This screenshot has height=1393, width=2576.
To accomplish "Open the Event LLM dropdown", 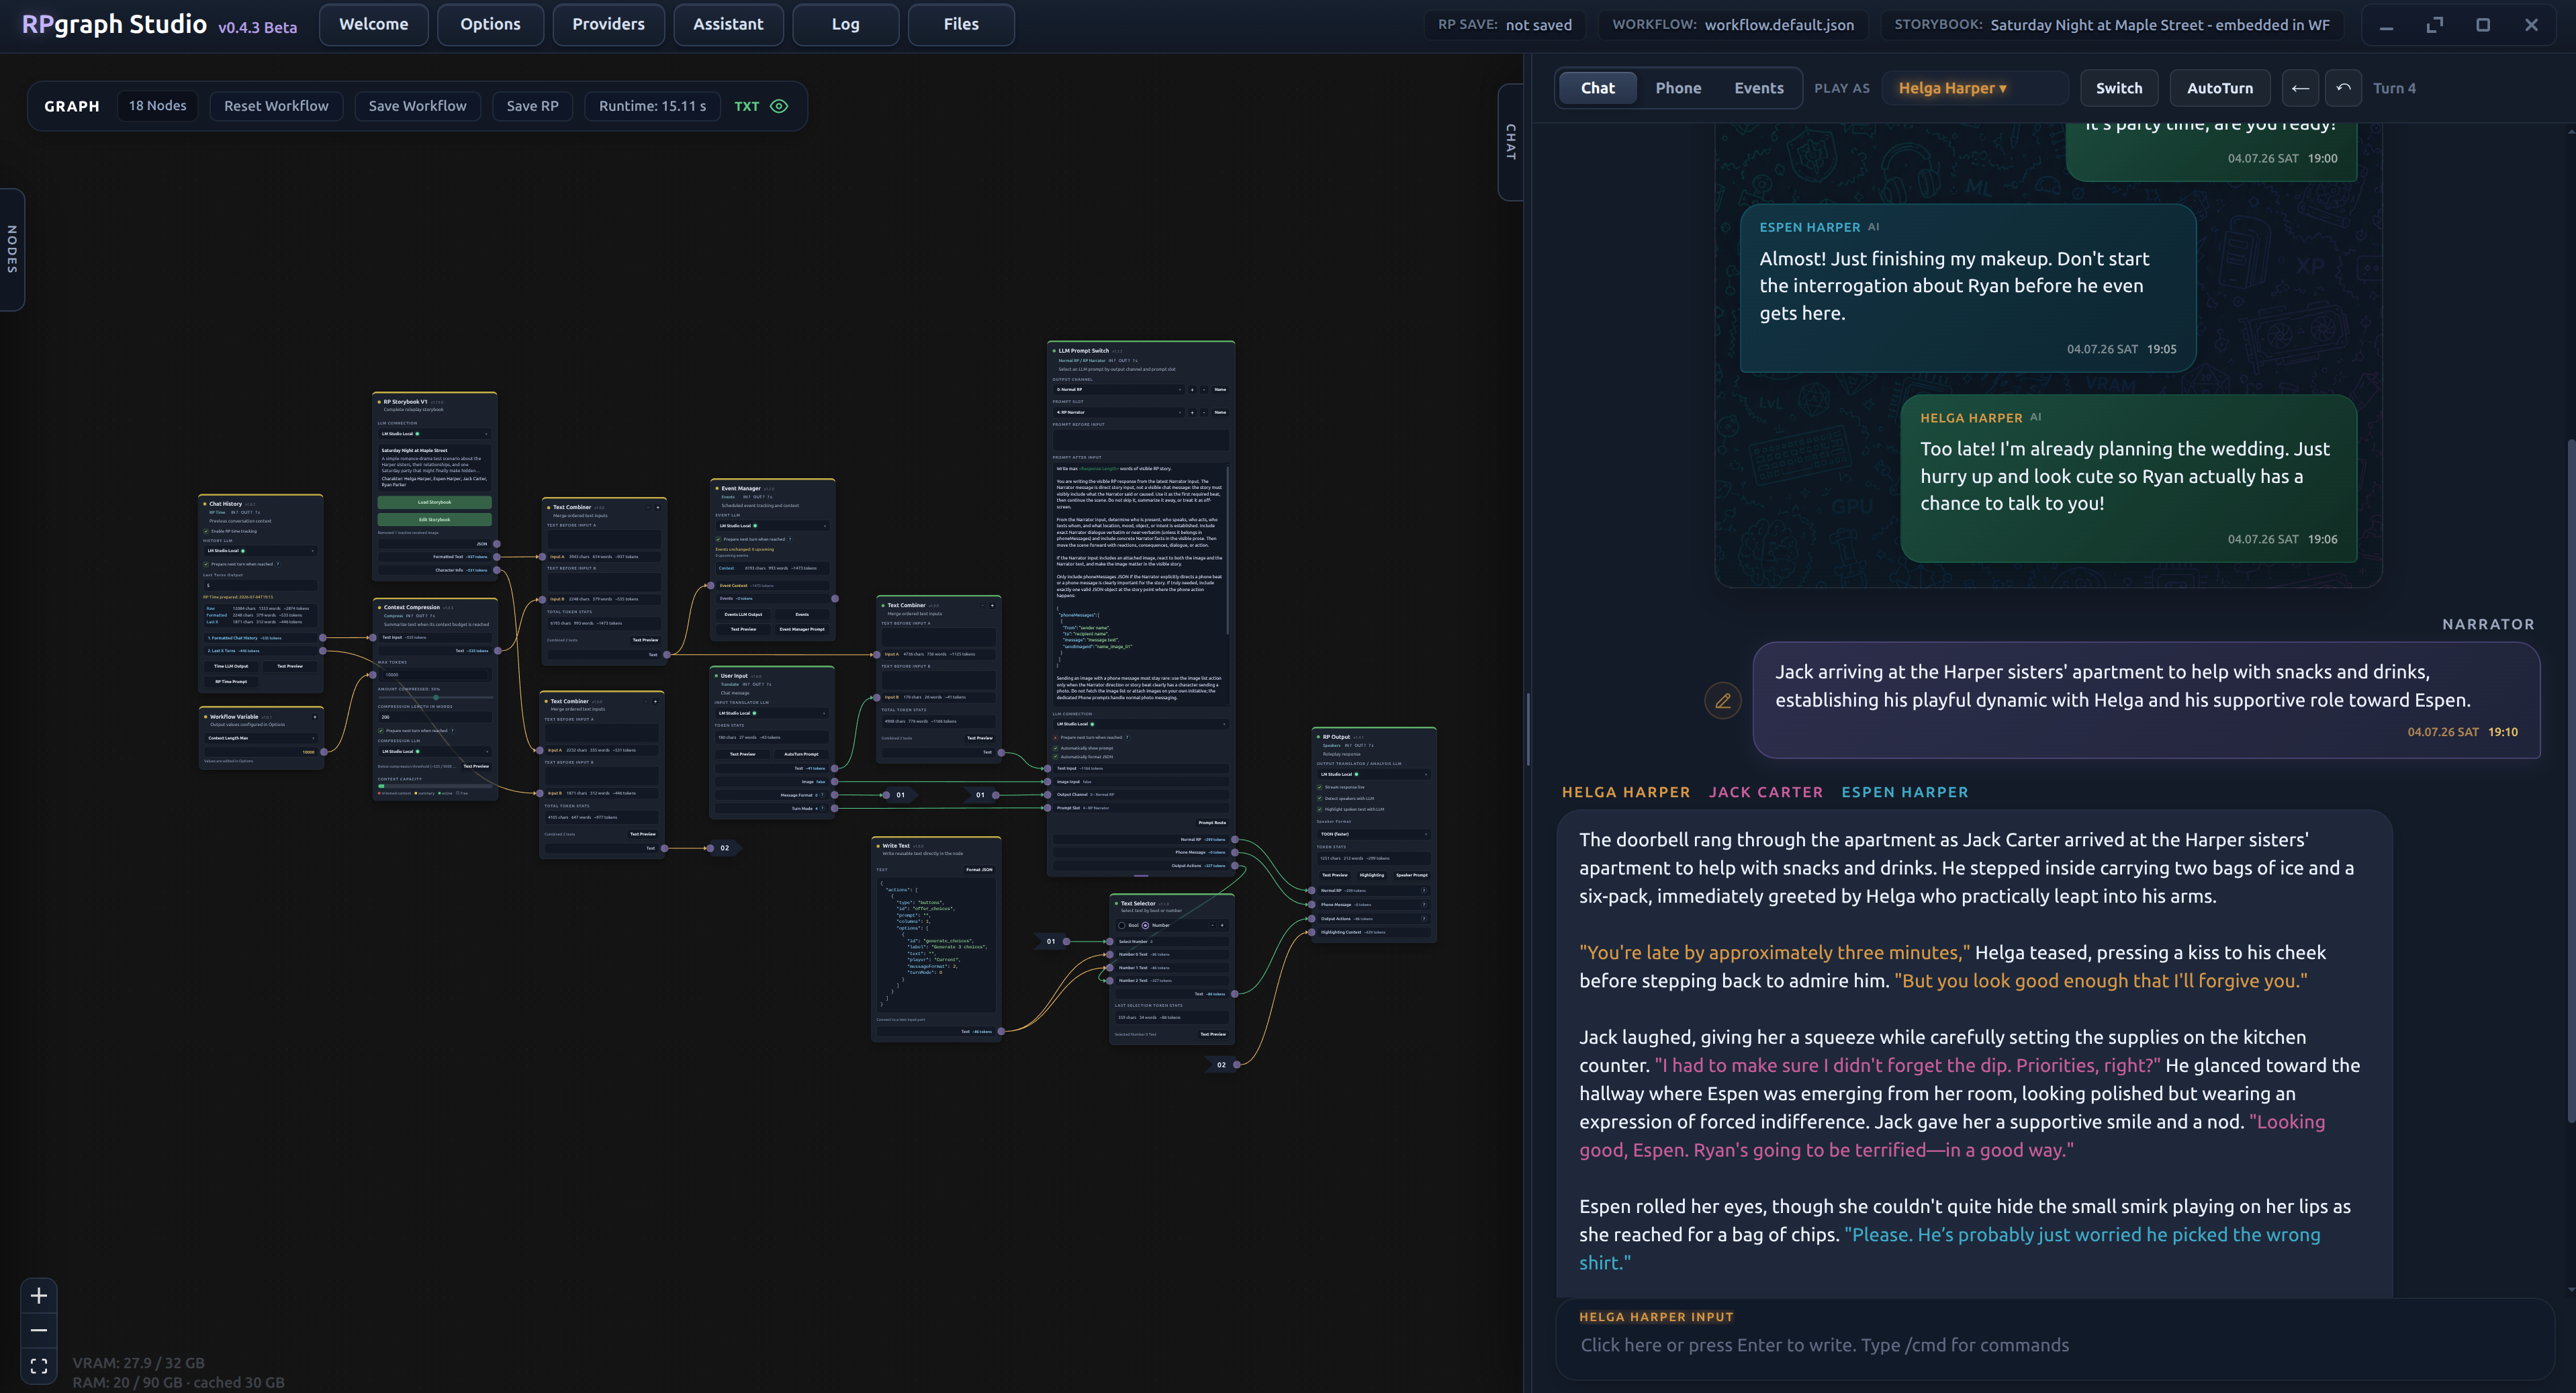I will pyautogui.click(x=772, y=525).
